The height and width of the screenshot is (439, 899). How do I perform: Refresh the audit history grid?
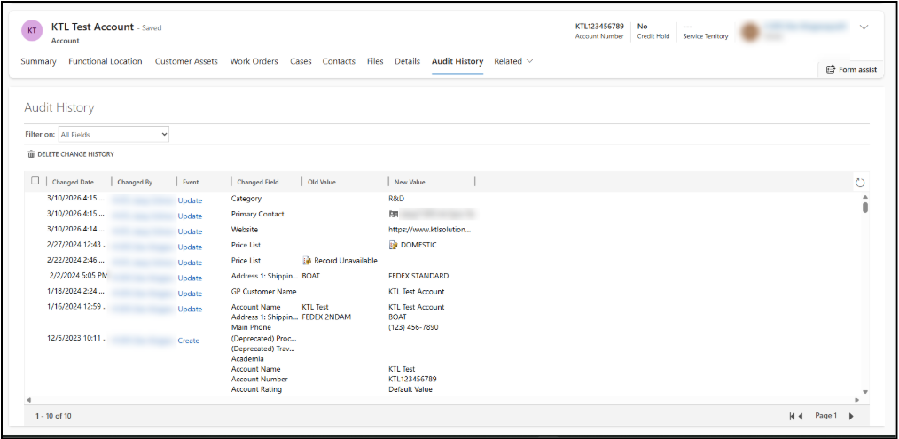pyautogui.click(x=859, y=183)
